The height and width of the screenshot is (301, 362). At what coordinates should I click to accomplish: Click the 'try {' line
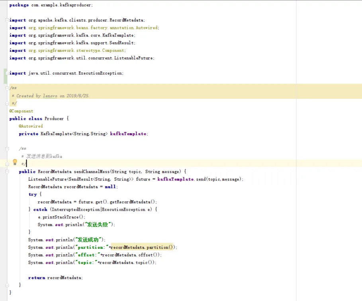35,195
